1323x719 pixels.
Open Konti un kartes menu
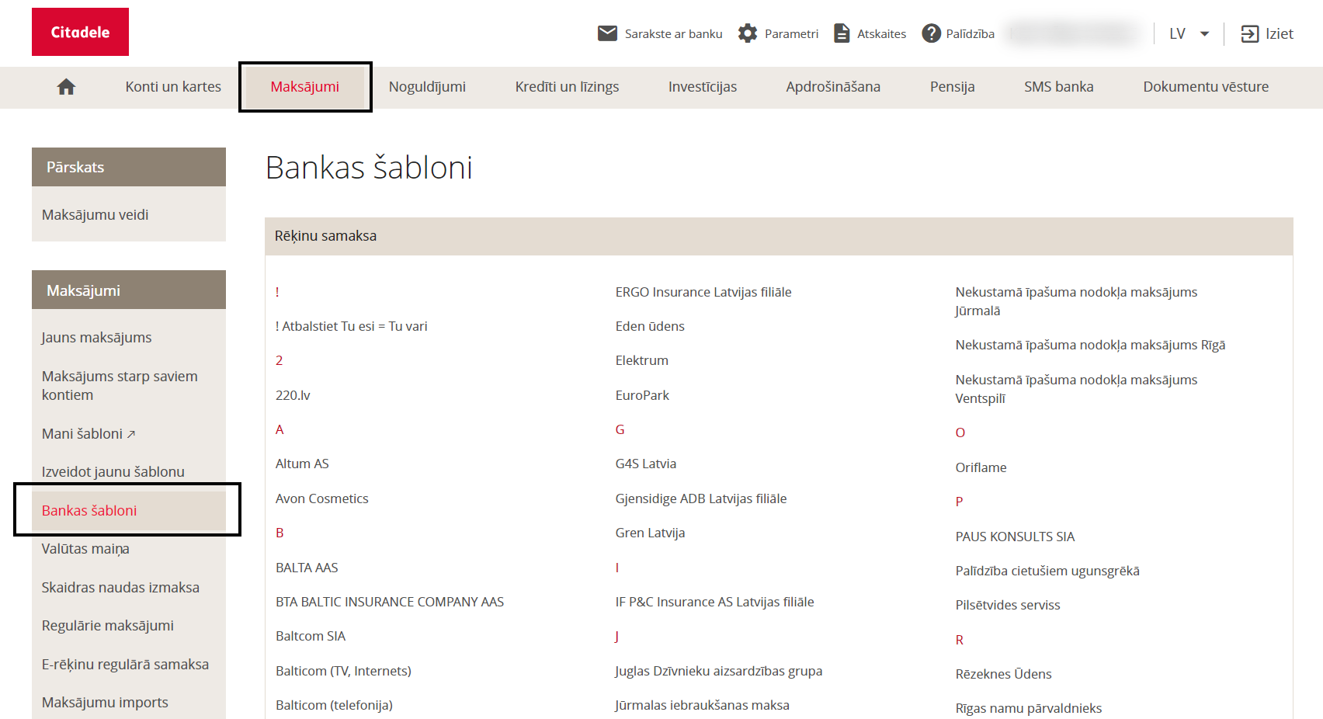click(173, 87)
